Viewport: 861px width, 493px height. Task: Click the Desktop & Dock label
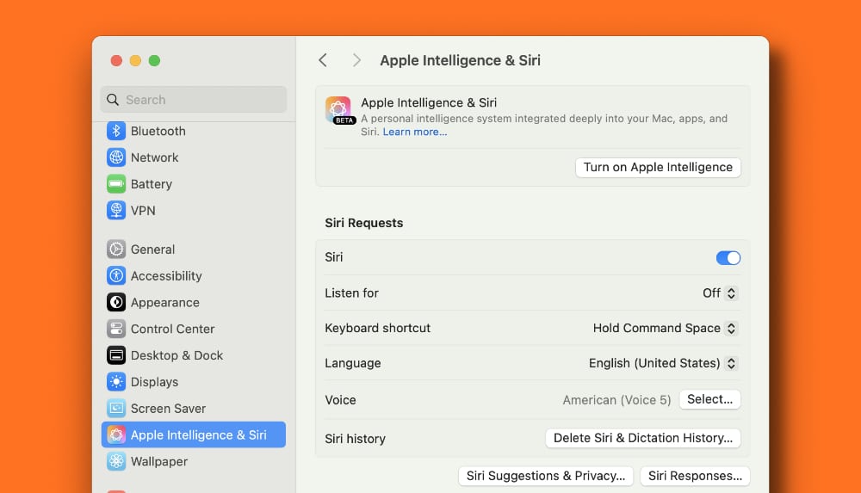coord(177,355)
